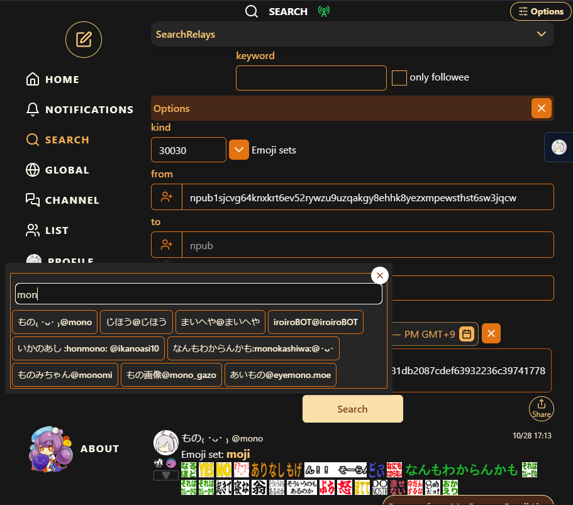
Task: Click the DO NOSTR emoji
Action: point(380,487)
